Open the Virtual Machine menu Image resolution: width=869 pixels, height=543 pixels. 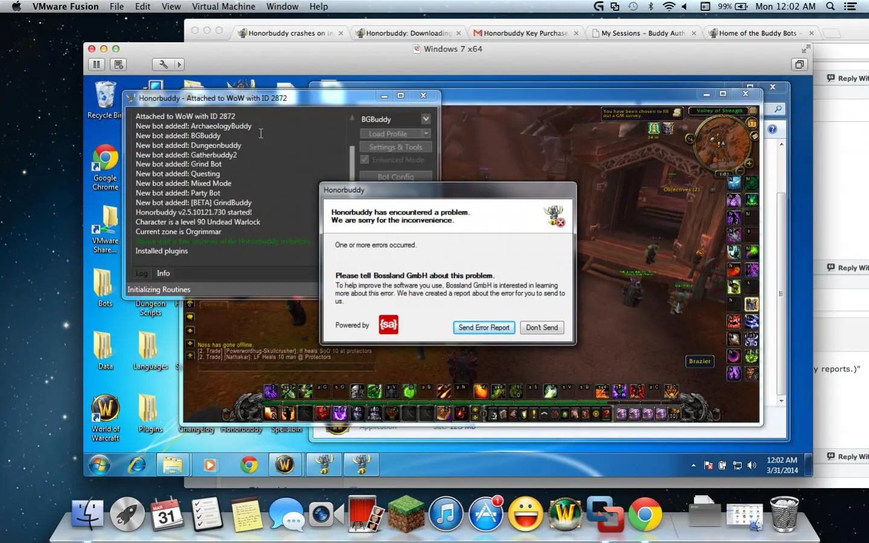tap(223, 7)
